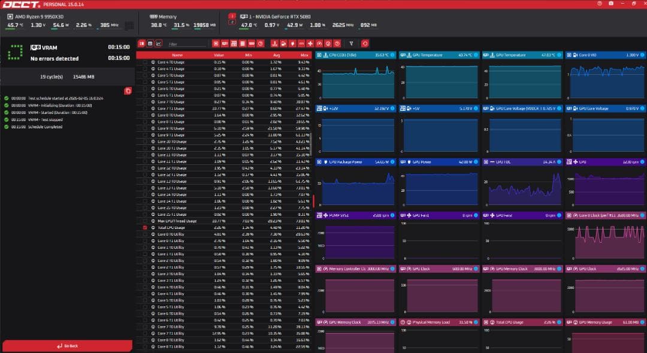Click the sensor table vertical scrollbar

click(x=313, y=201)
